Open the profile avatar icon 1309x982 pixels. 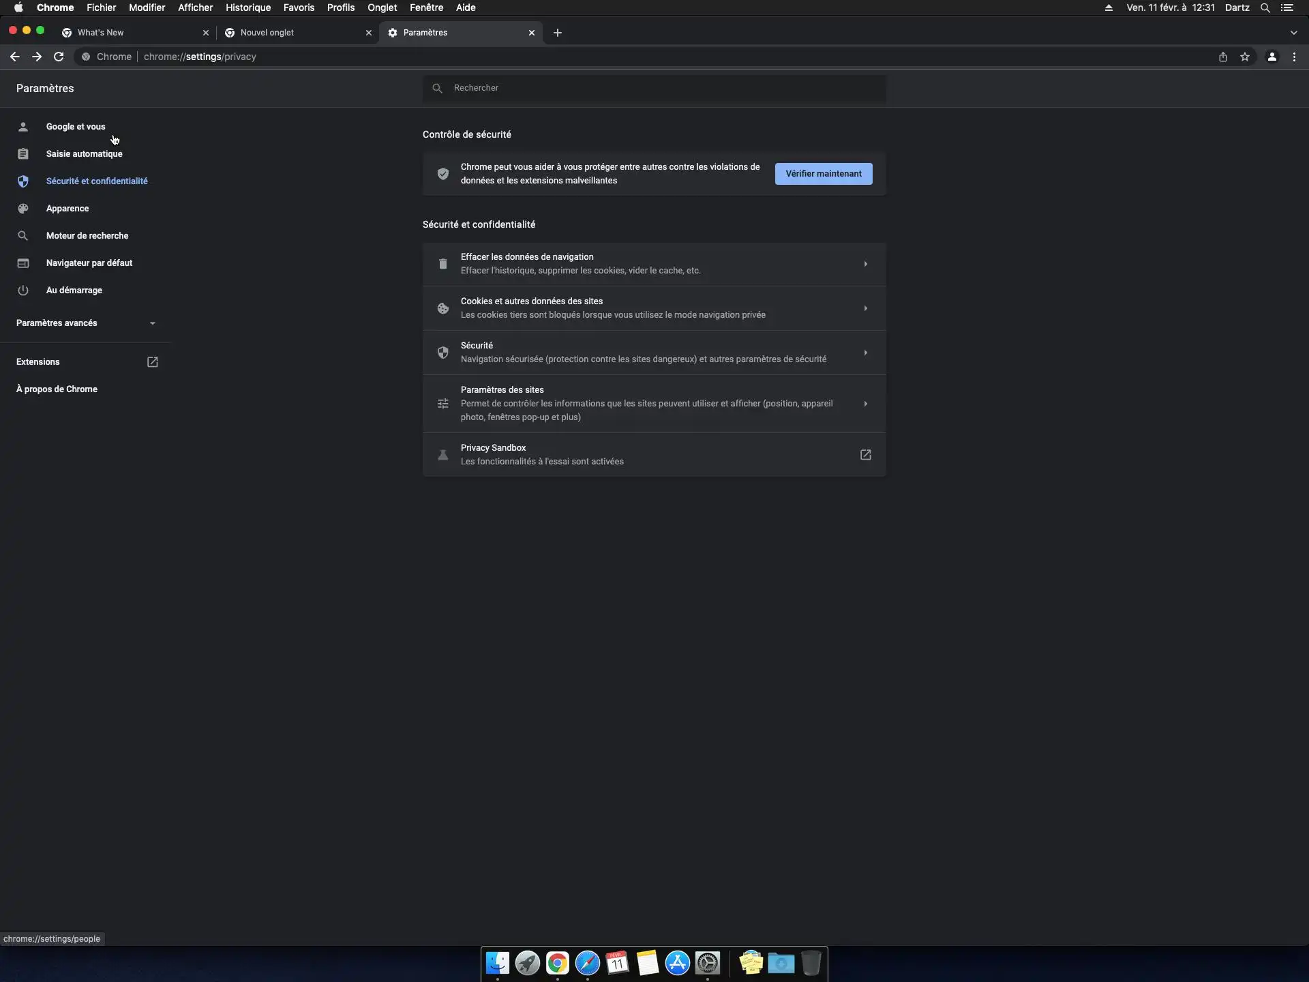pyautogui.click(x=1272, y=57)
